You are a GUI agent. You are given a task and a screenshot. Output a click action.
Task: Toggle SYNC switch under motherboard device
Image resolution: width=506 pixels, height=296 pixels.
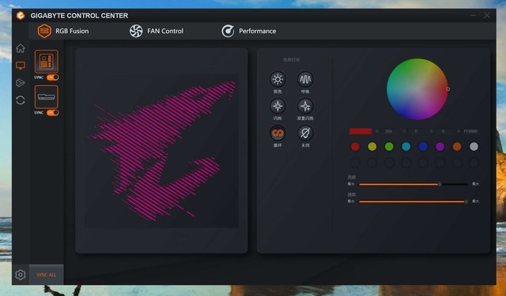pos(53,77)
